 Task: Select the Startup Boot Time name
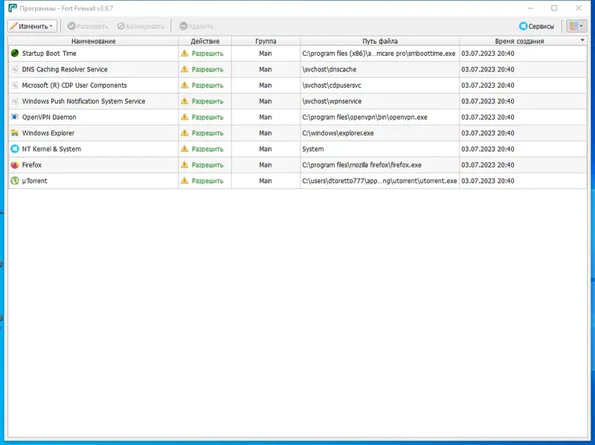click(49, 54)
